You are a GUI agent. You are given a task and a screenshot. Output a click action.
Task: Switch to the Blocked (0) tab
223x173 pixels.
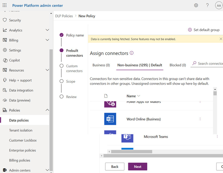(178, 65)
